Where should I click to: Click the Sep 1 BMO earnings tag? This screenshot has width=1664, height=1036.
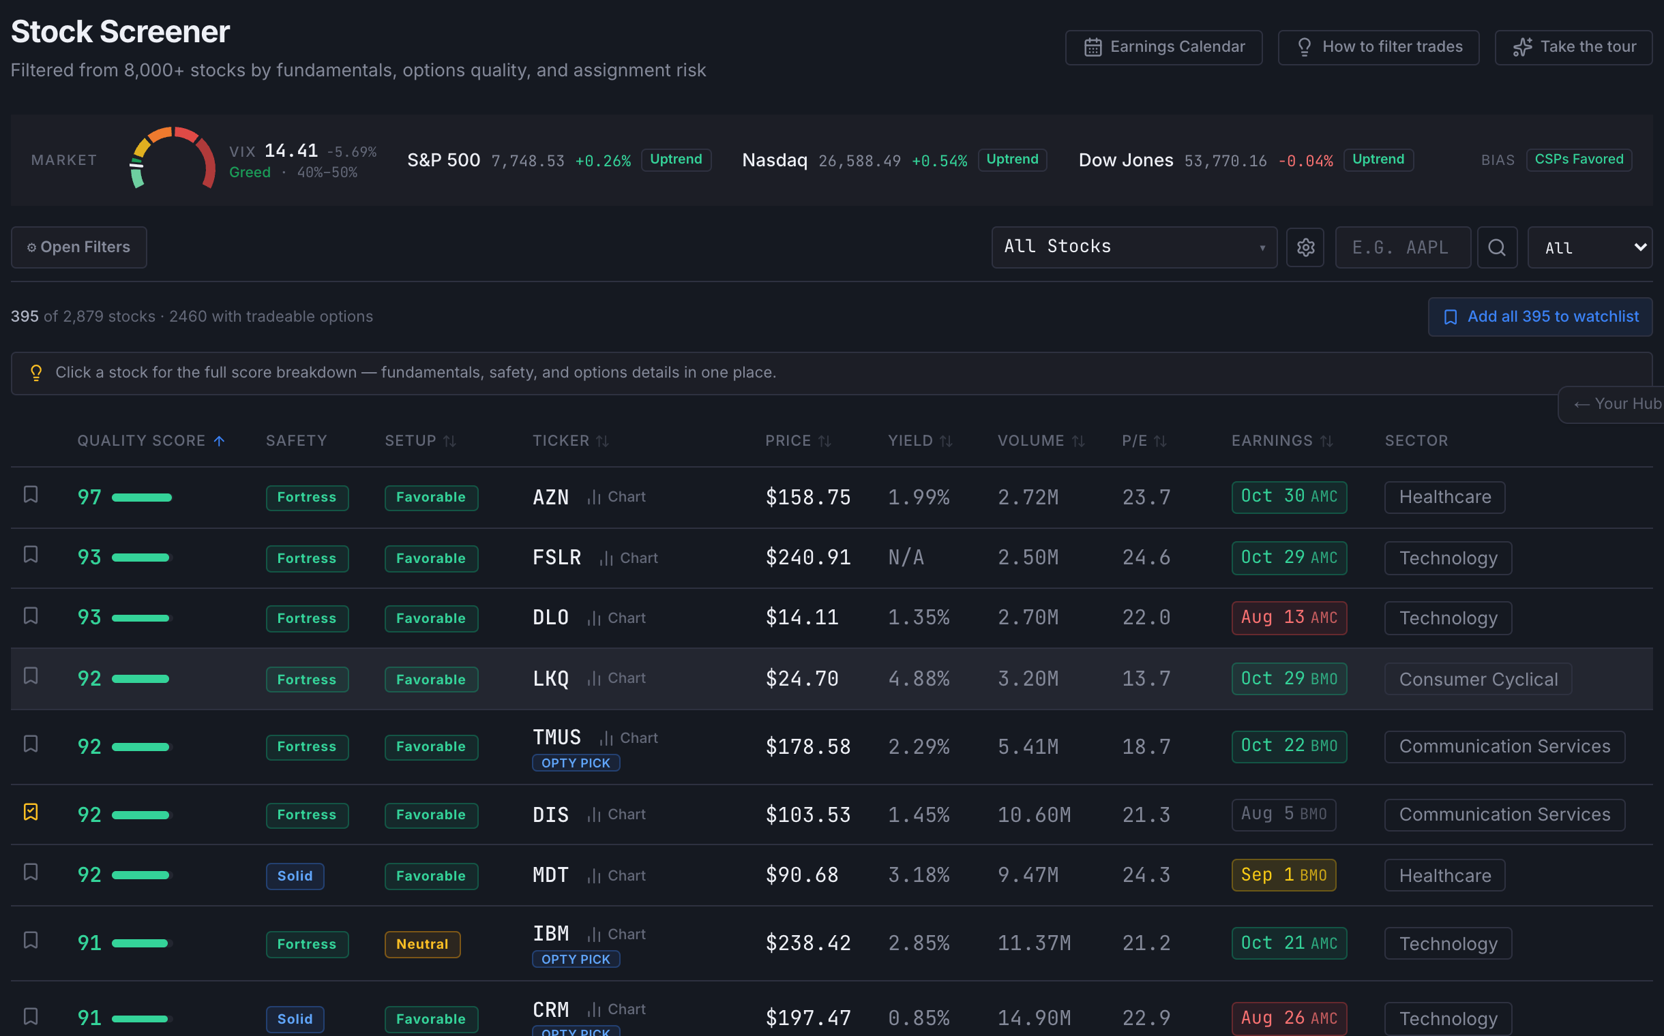(1283, 876)
